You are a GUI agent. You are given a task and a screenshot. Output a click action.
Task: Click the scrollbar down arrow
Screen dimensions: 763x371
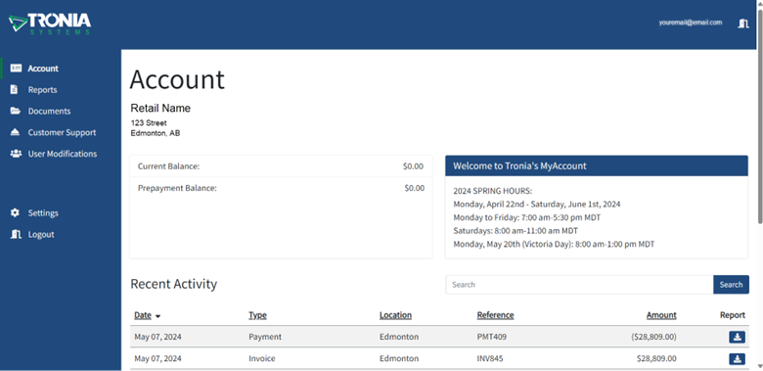coord(760,367)
